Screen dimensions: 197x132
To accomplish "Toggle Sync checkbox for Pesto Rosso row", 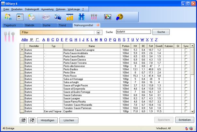I will (186, 76).
